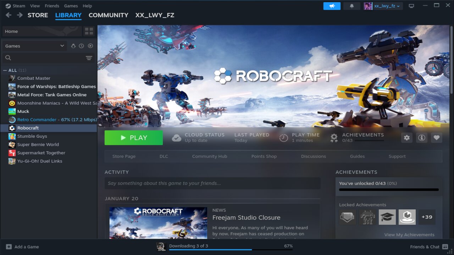Click the first locked achievement badge
Screen dimensions: 454x255
tap(348, 217)
